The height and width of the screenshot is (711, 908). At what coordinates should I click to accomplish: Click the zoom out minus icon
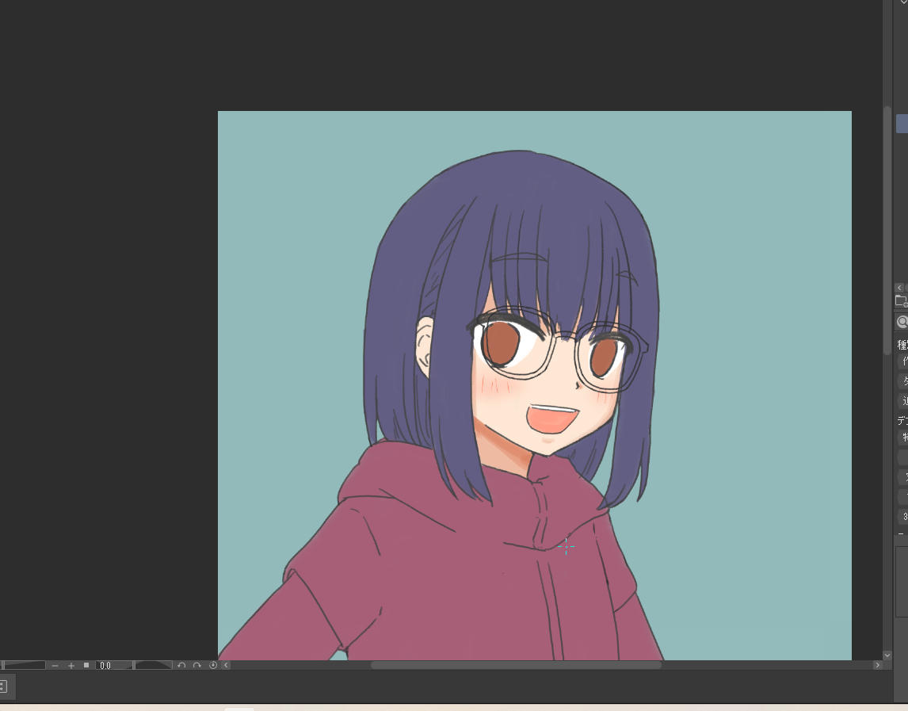pyautogui.click(x=55, y=666)
